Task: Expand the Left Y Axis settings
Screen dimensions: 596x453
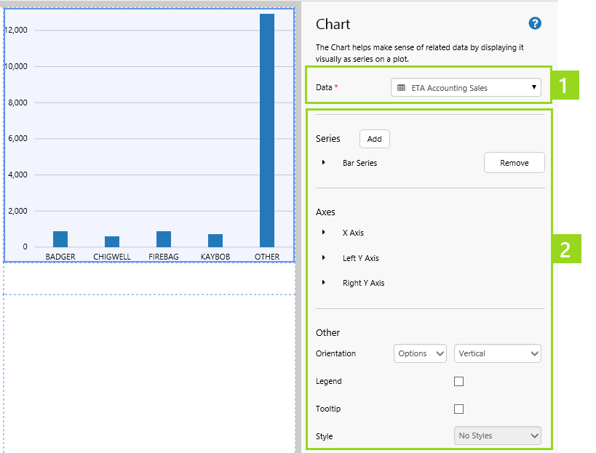Action: point(324,258)
